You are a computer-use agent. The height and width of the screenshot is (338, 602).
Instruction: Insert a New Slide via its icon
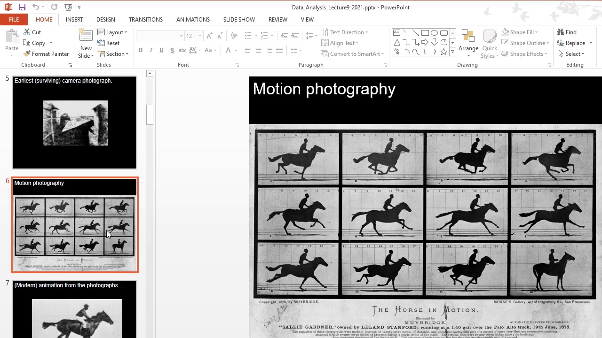pyautogui.click(x=86, y=36)
